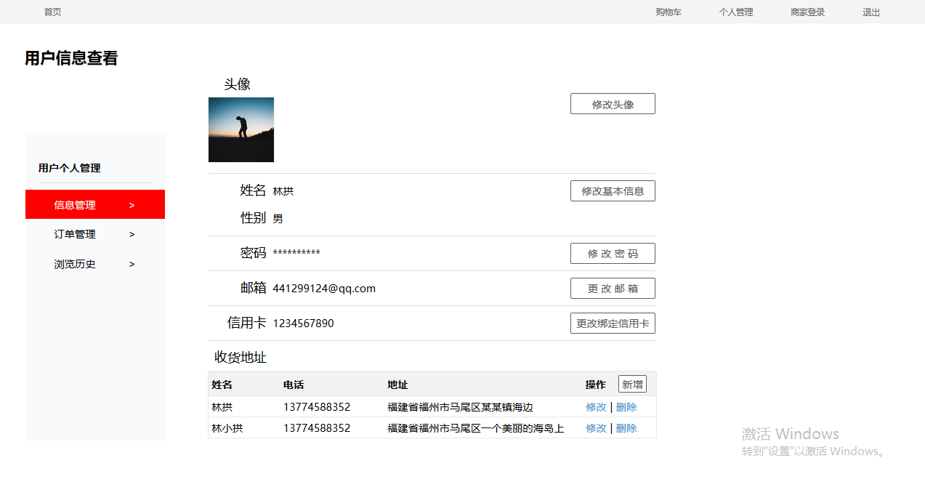Screen dimensions: 925x482
Task: Open 更改绑定信用卡 to change credit card
Action: click(613, 324)
